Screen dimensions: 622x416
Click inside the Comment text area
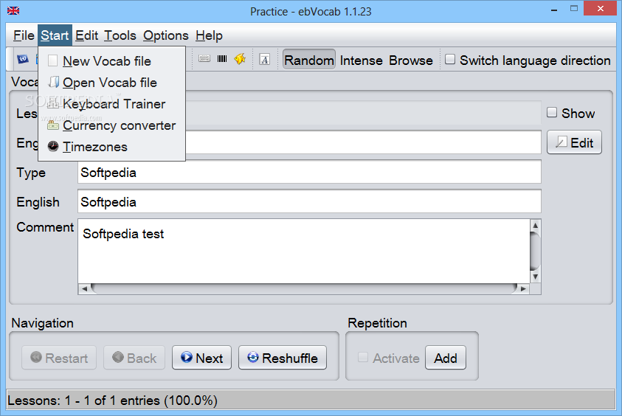tap(304, 252)
